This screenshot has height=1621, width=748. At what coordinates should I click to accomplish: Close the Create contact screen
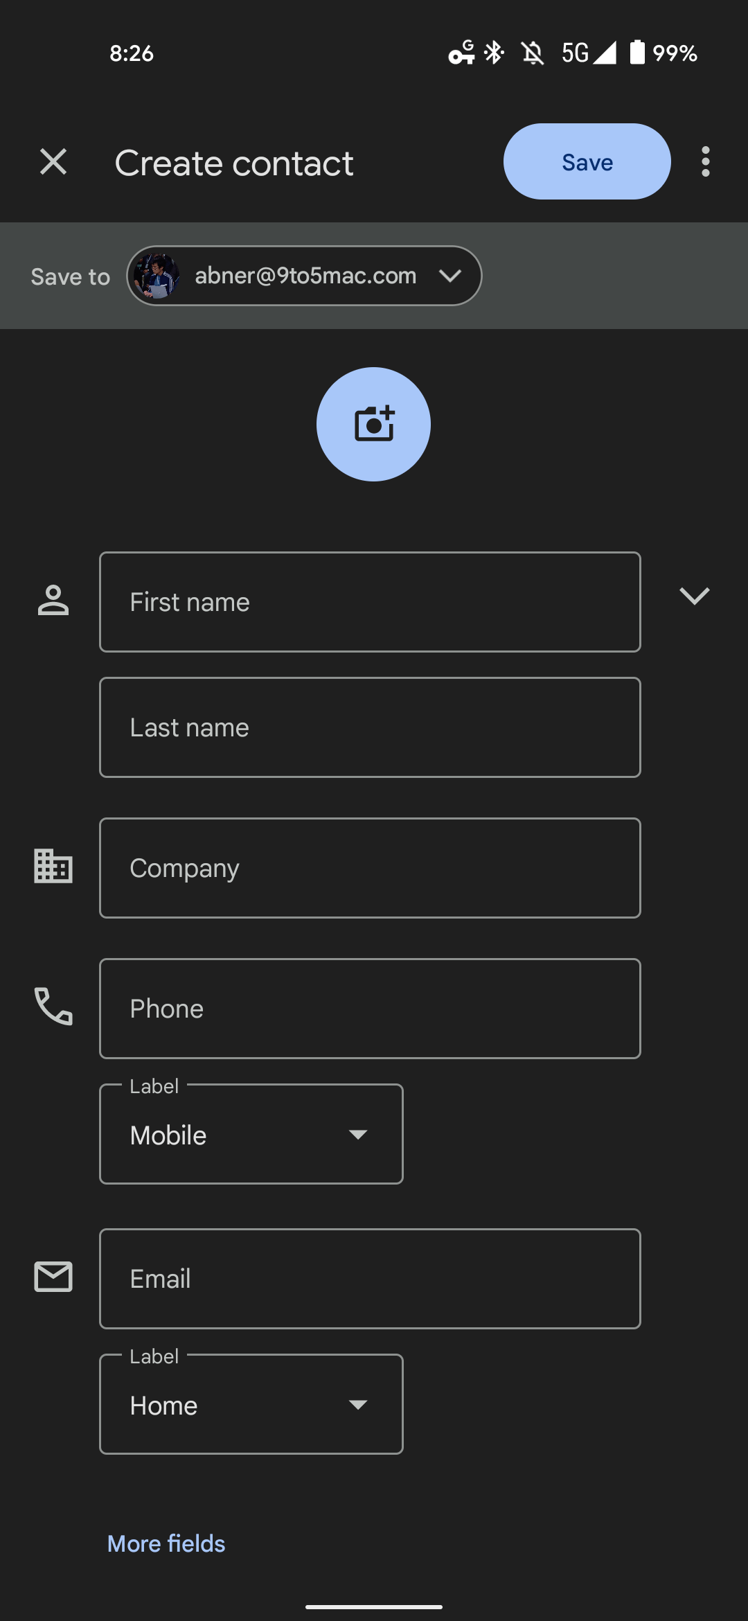(x=53, y=162)
